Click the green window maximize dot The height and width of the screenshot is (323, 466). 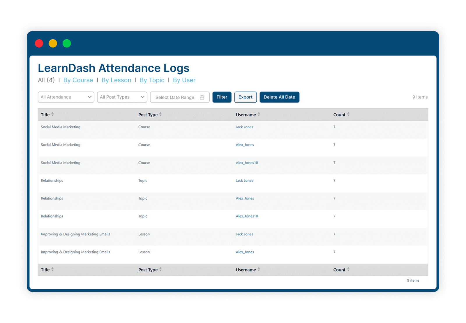pos(67,43)
